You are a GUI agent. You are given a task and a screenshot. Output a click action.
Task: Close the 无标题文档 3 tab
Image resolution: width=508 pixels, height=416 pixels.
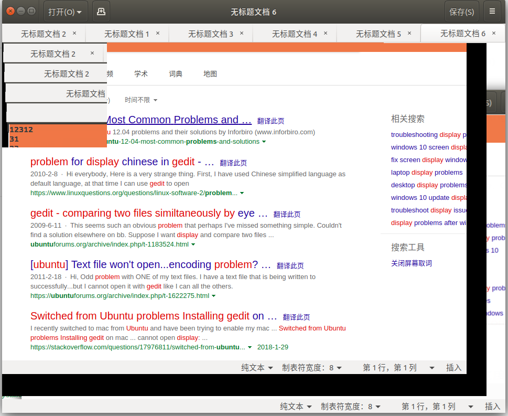pos(242,33)
